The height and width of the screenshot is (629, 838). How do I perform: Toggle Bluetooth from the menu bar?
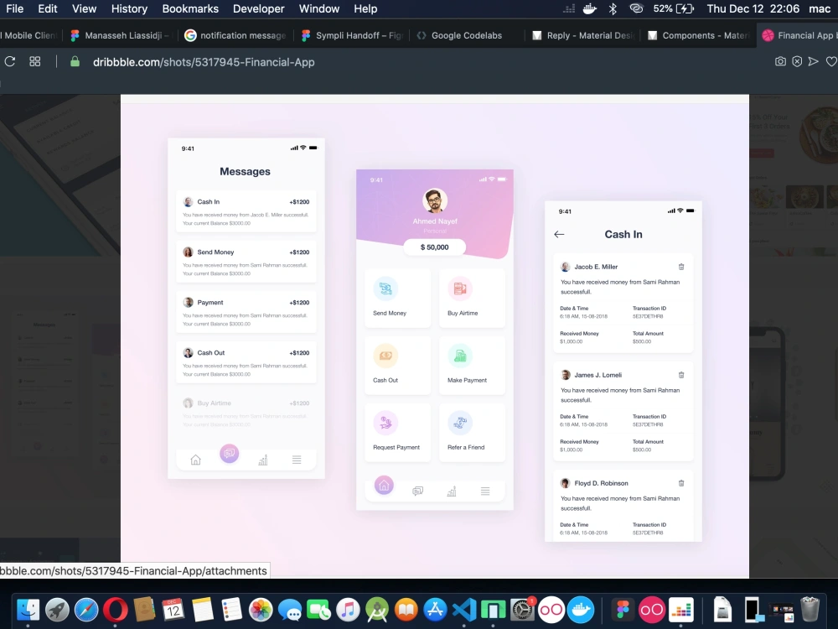(613, 8)
